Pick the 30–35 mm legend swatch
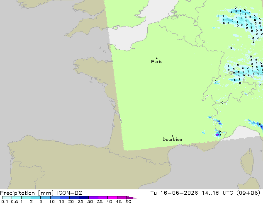This screenshot has width=263, height=203. (93, 198)
